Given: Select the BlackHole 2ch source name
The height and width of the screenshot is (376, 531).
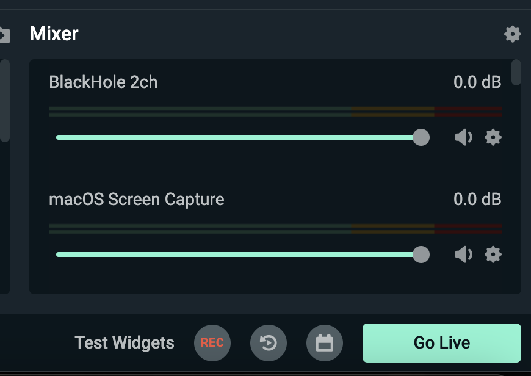Looking at the screenshot, I should point(103,82).
